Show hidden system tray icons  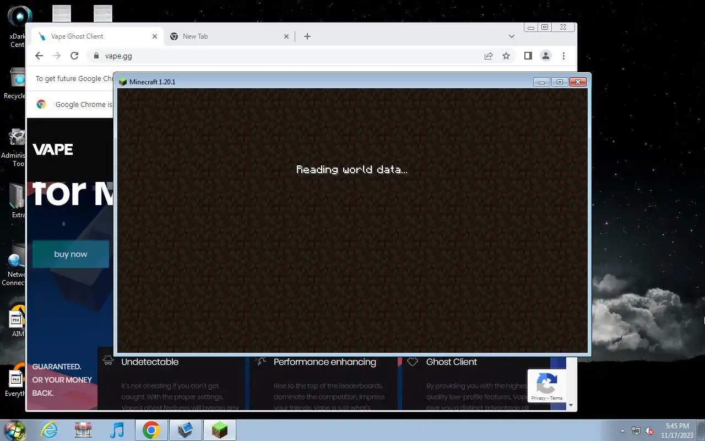(623, 431)
